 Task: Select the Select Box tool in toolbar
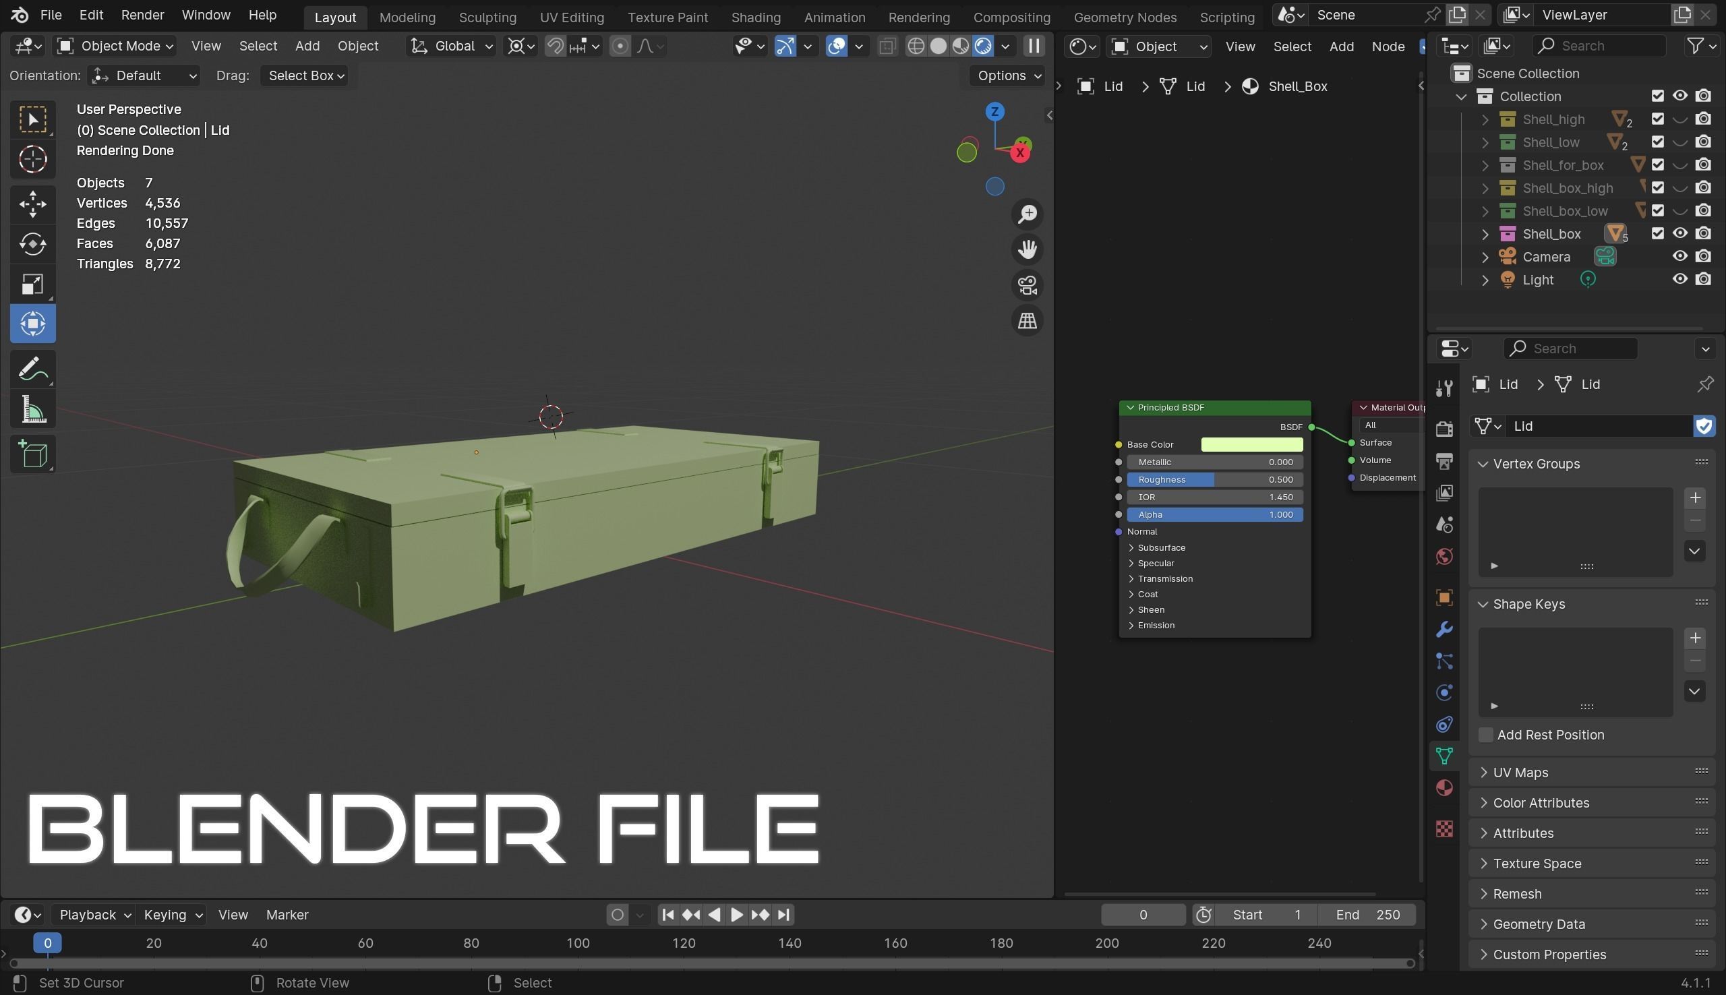click(x=33, y=119)
